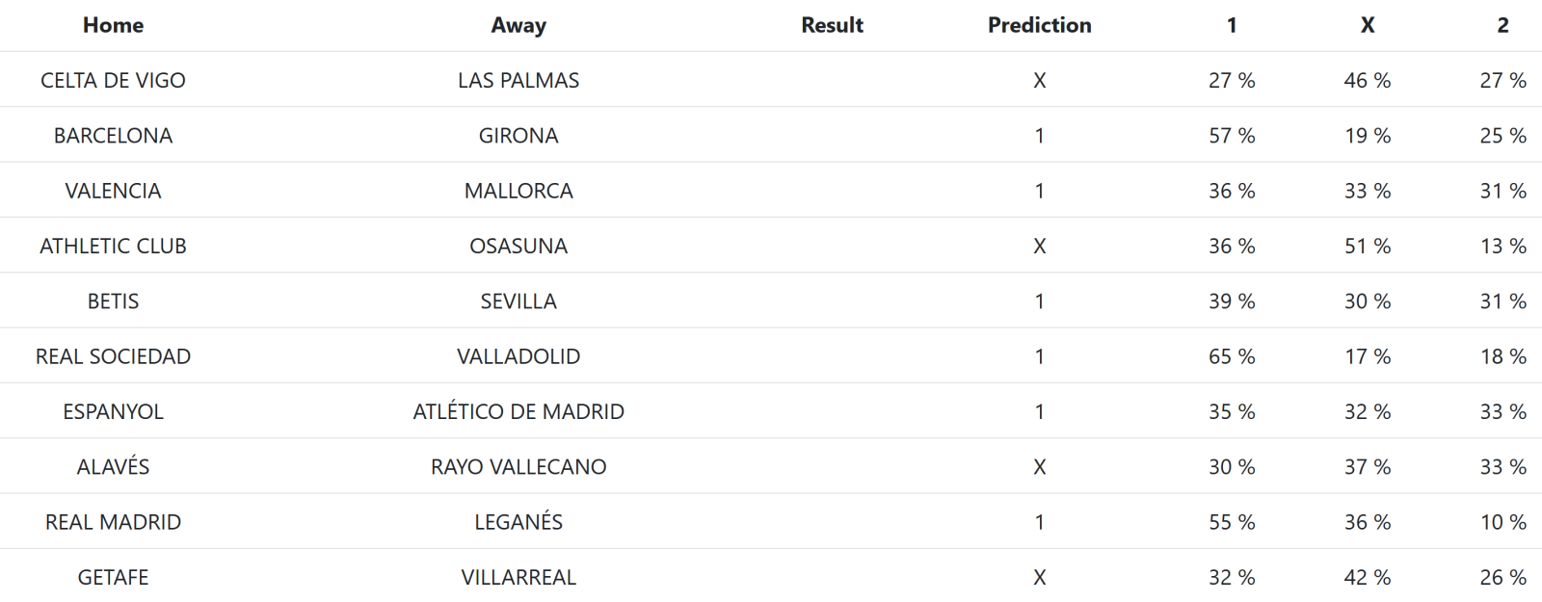1542x602 pixels.
Task: Click the Result column header
Action: [832, 25]
